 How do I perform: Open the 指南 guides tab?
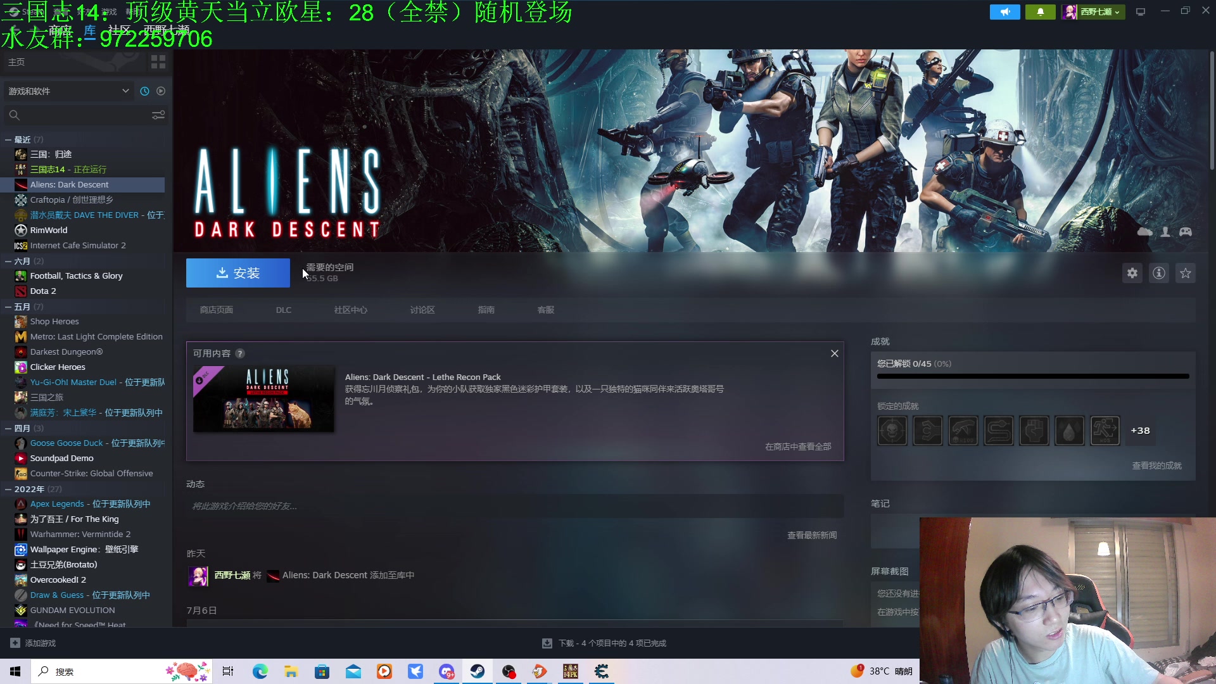point(486,310)
